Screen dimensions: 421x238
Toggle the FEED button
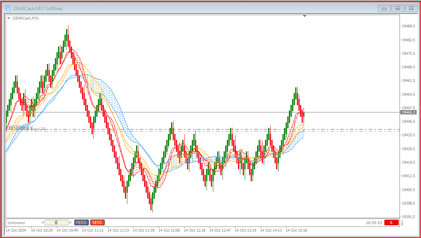(81, 223)
